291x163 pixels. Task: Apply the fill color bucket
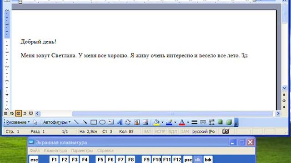pos(156,122)
